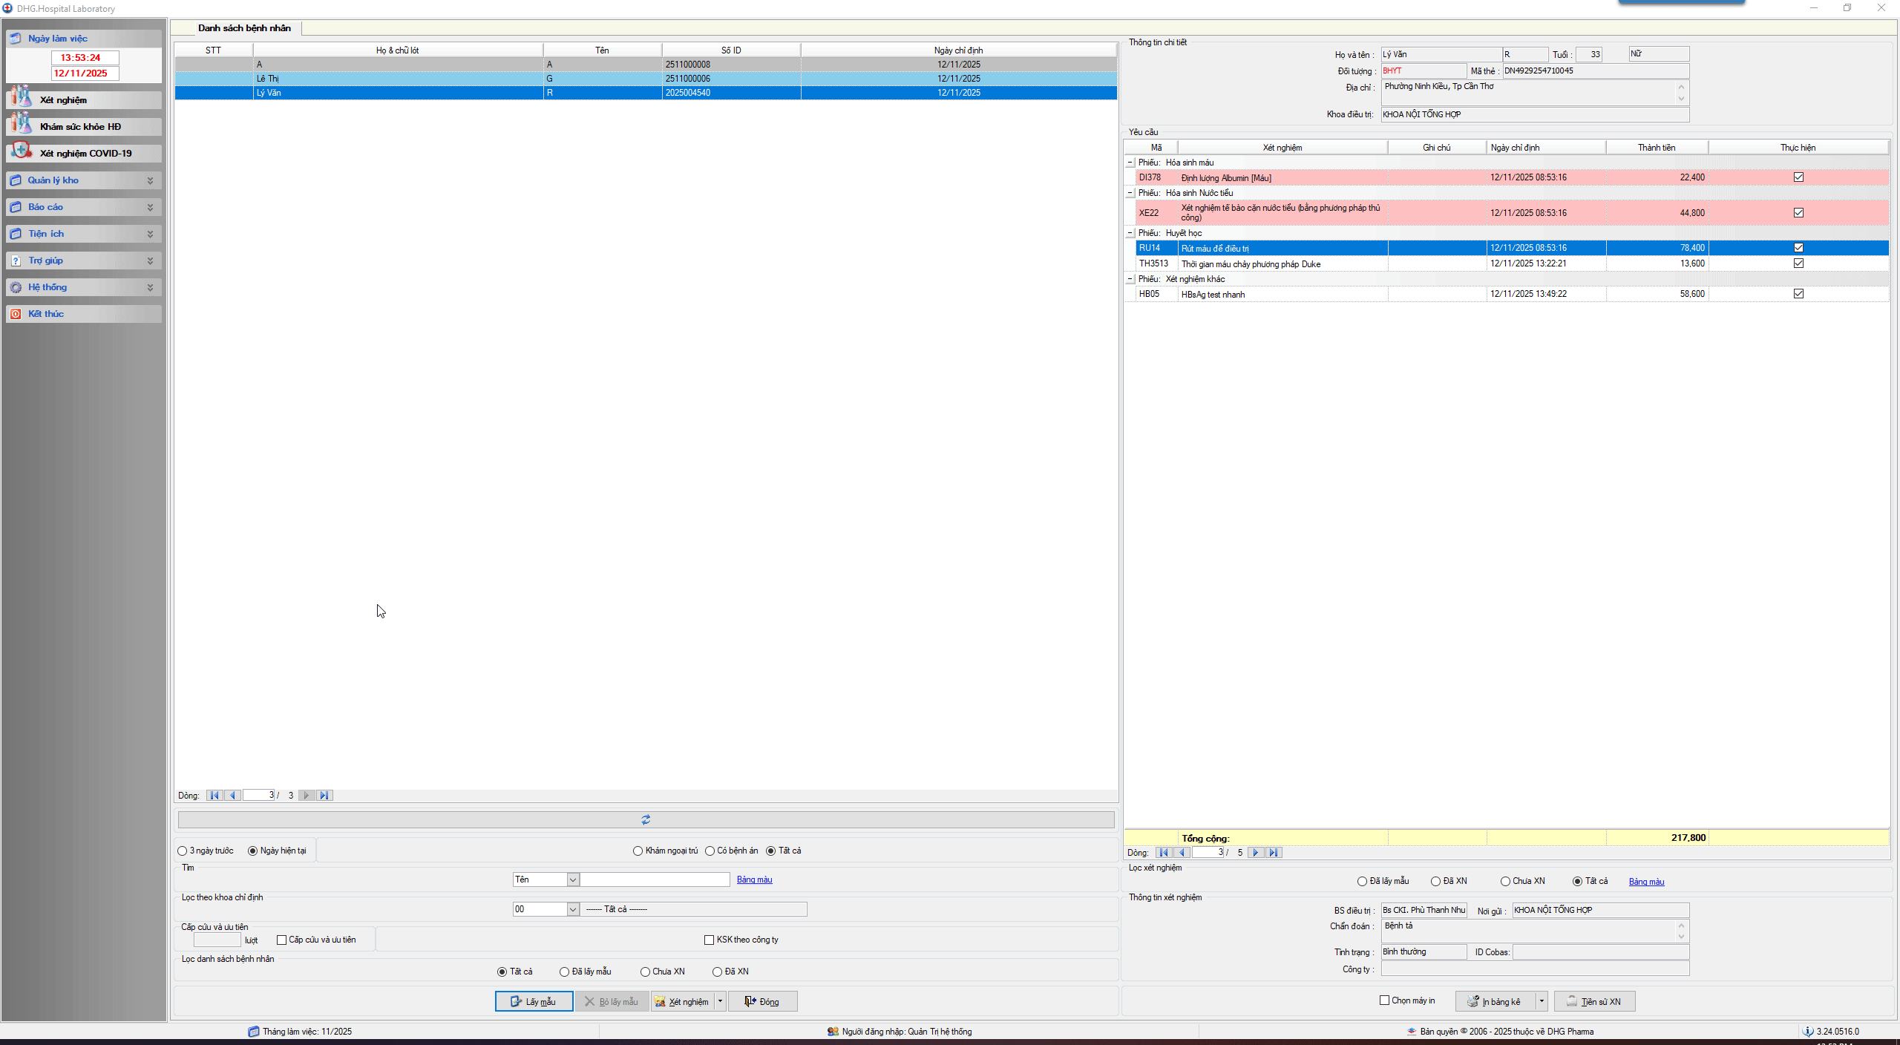Image resolution: width=1900 pixels, height=1045 pixels.
Task: Open the Tên search field dropdown
Action: 572,879
